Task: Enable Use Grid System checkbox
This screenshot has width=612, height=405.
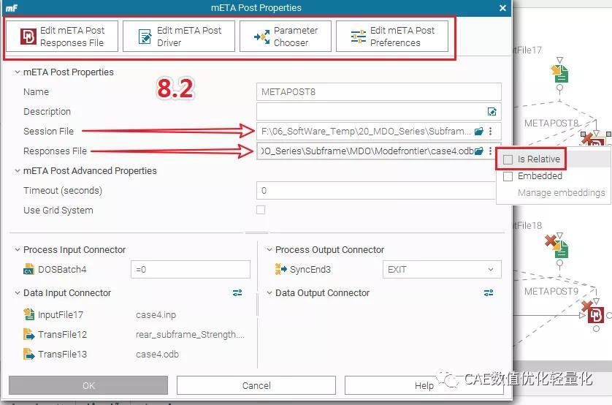Action: click(261, 210)
